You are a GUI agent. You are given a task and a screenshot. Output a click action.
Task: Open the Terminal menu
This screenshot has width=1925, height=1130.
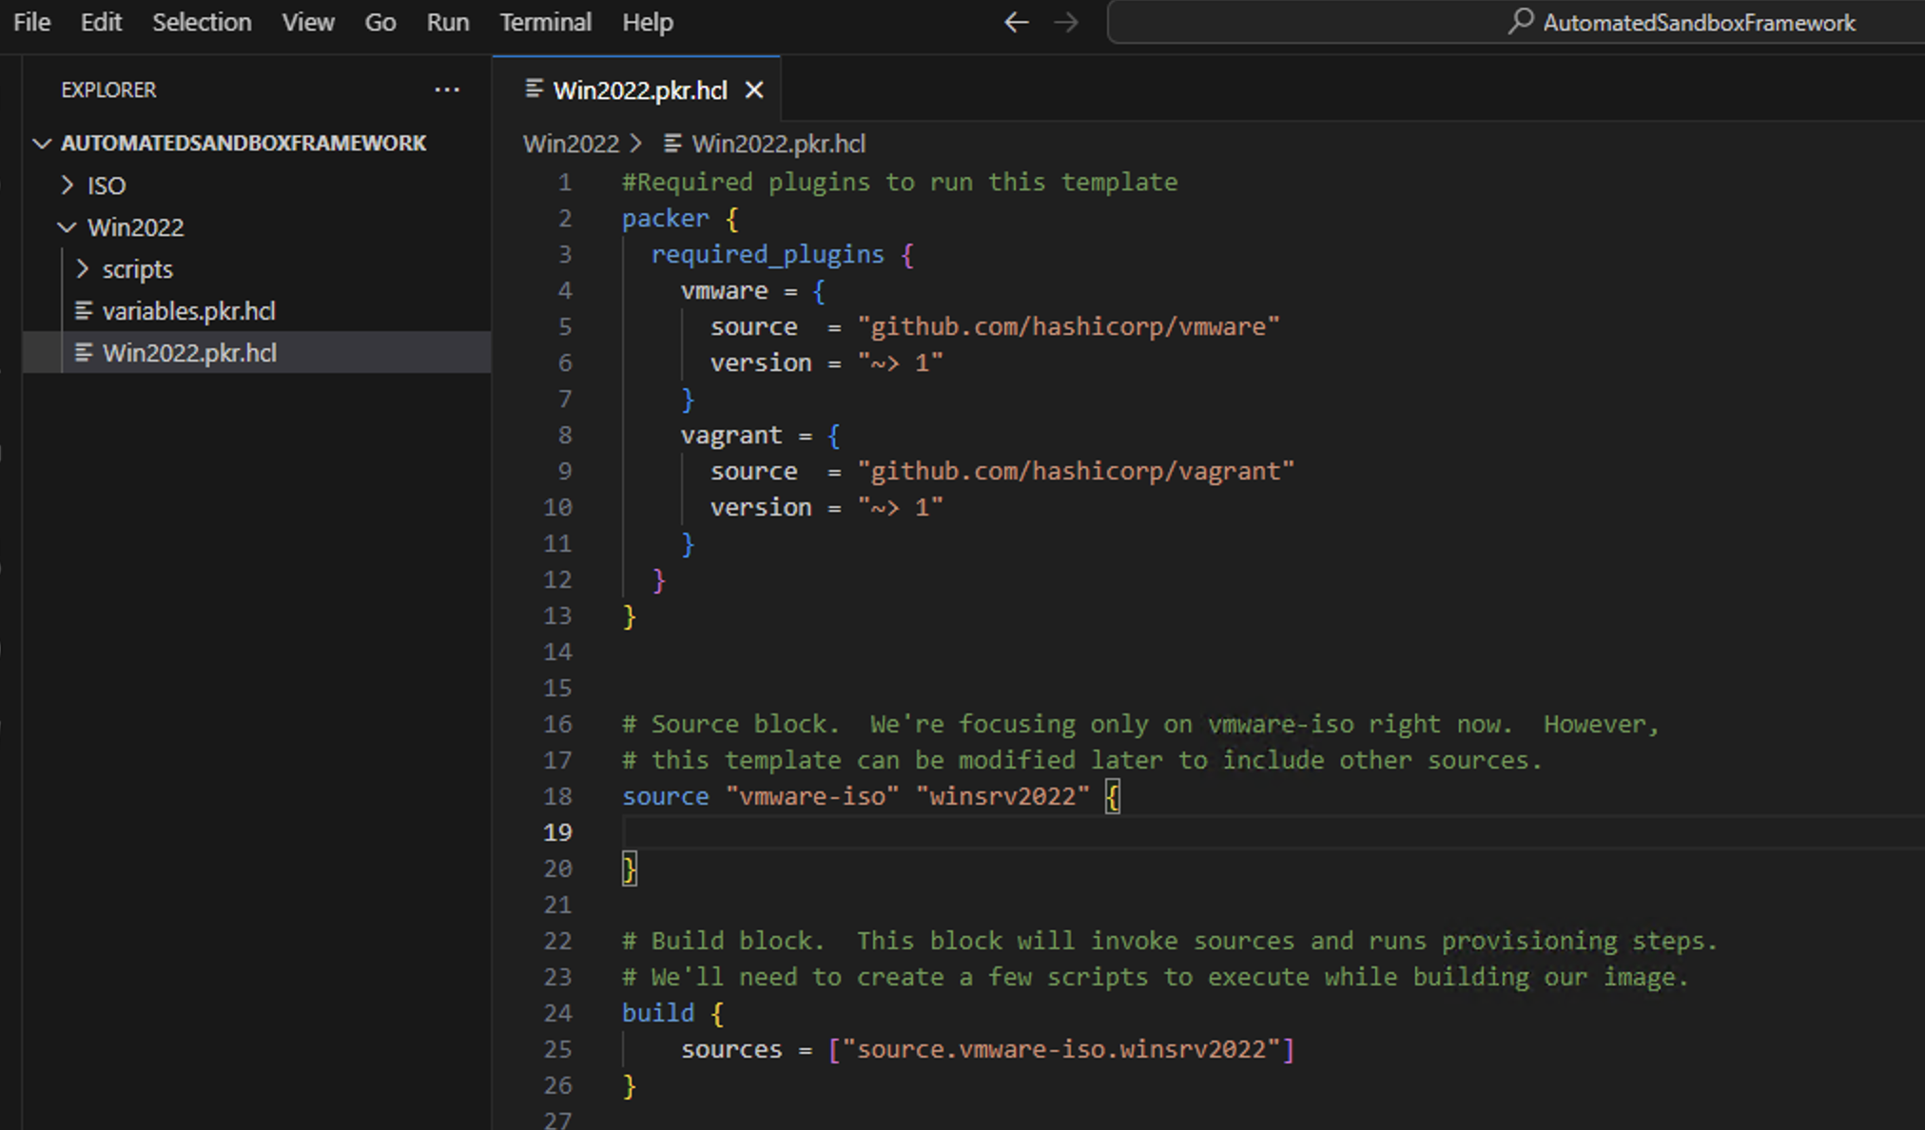coord(546,22)
